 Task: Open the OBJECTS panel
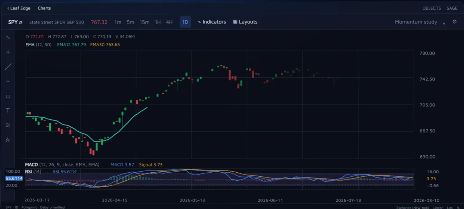point(432,8)
